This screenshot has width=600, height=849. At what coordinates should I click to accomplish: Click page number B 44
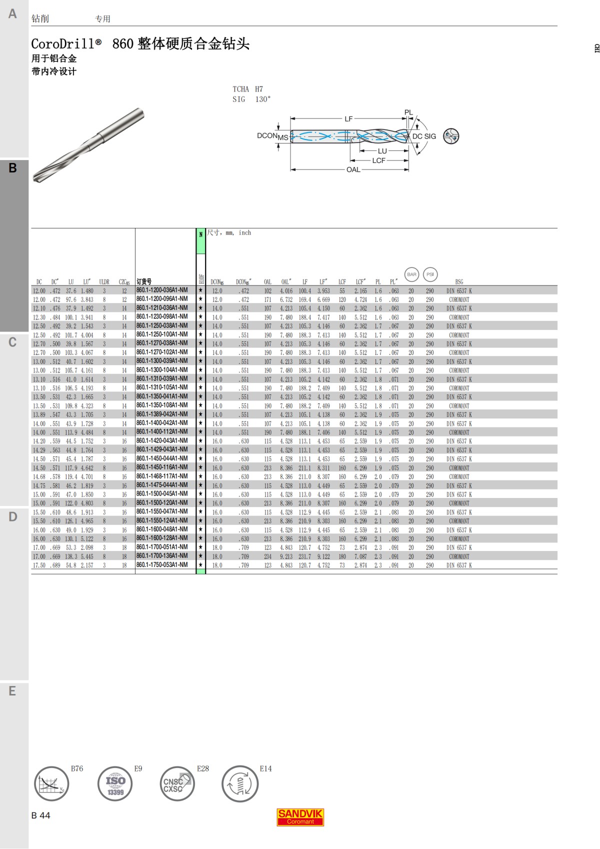pos(41,815)
